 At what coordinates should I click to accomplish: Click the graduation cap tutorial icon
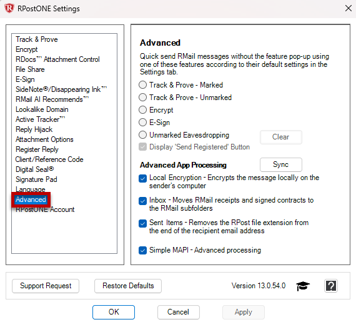(303, 286)
